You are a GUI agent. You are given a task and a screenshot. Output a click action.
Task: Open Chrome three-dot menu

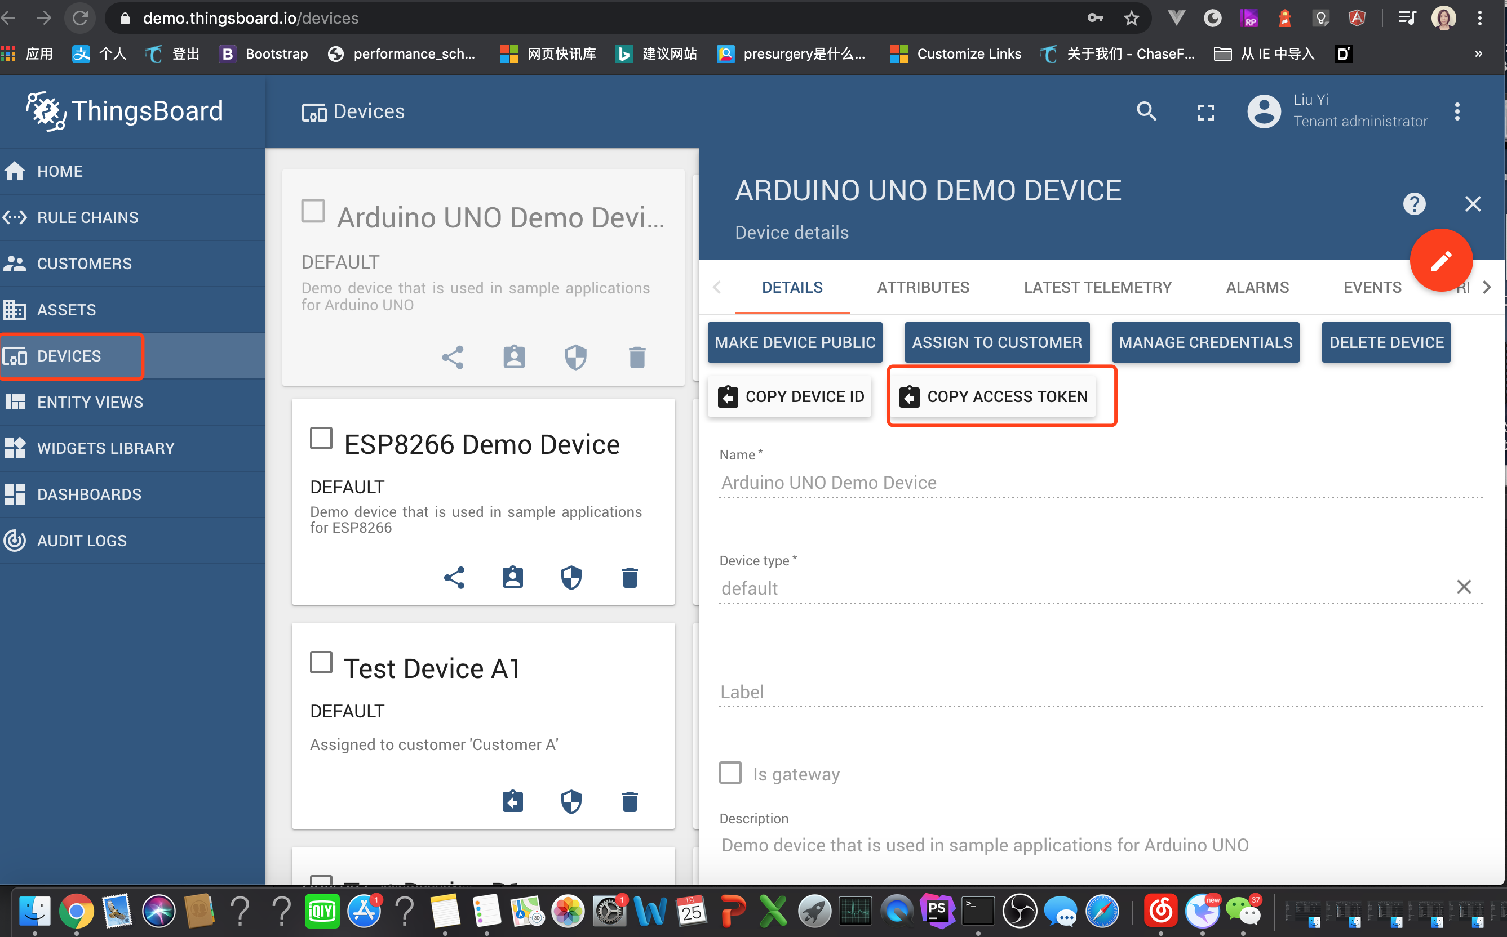point(1480,18)
